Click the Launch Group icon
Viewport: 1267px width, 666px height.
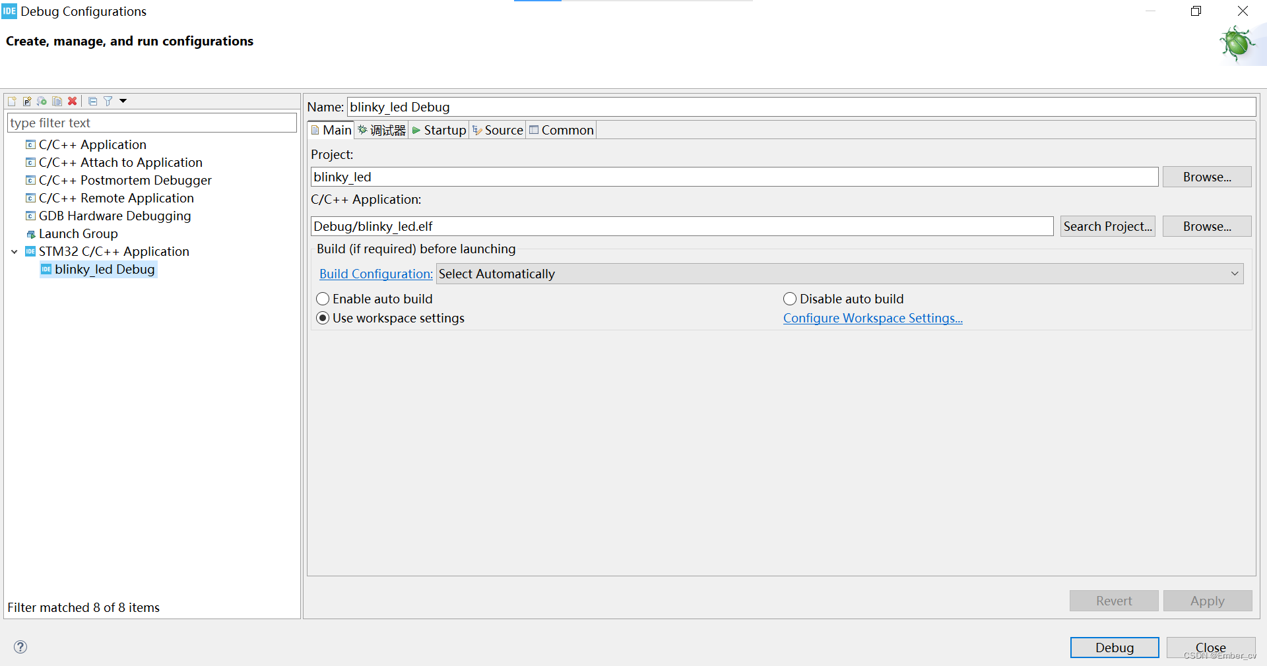click(30, 234)
